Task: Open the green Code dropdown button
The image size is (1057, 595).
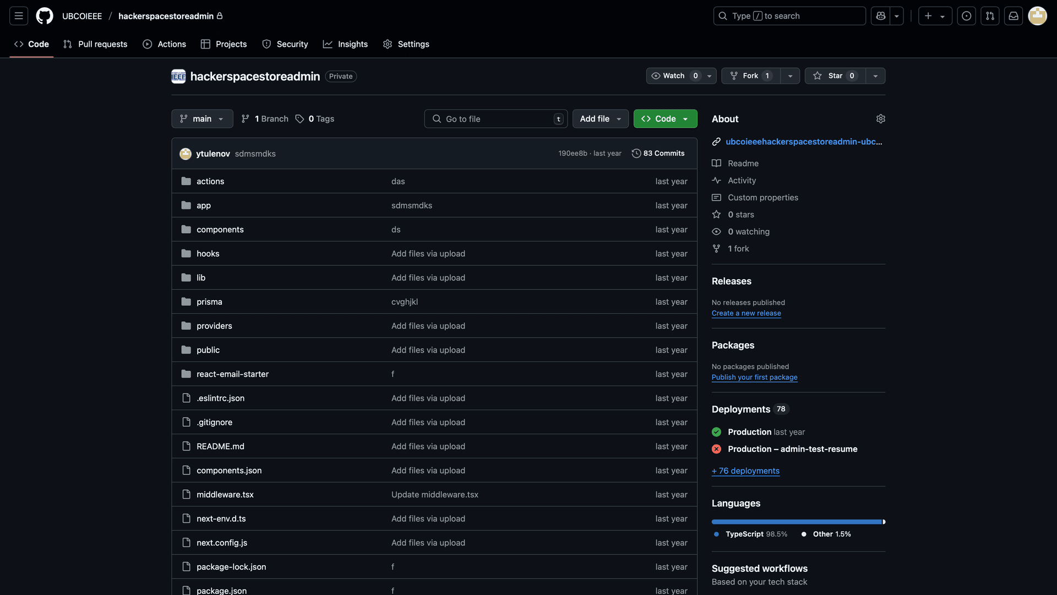Action: coord(665,119)
